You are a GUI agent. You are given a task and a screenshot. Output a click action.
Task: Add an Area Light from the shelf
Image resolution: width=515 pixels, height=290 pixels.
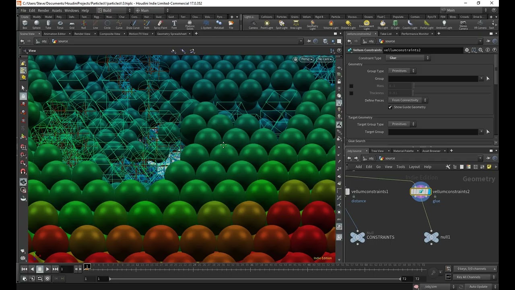(296, 25)
